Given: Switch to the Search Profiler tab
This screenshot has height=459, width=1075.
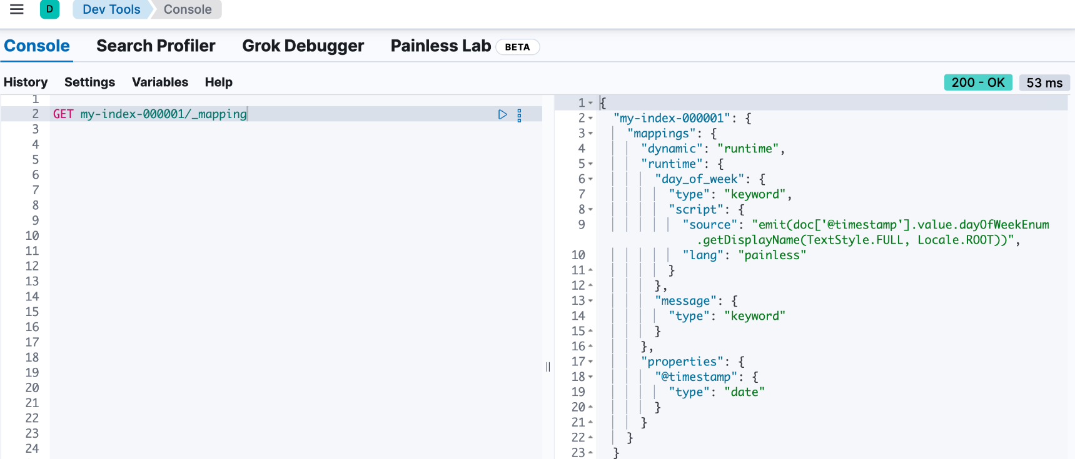Looking at the screenshot, I should pos(156,46).
